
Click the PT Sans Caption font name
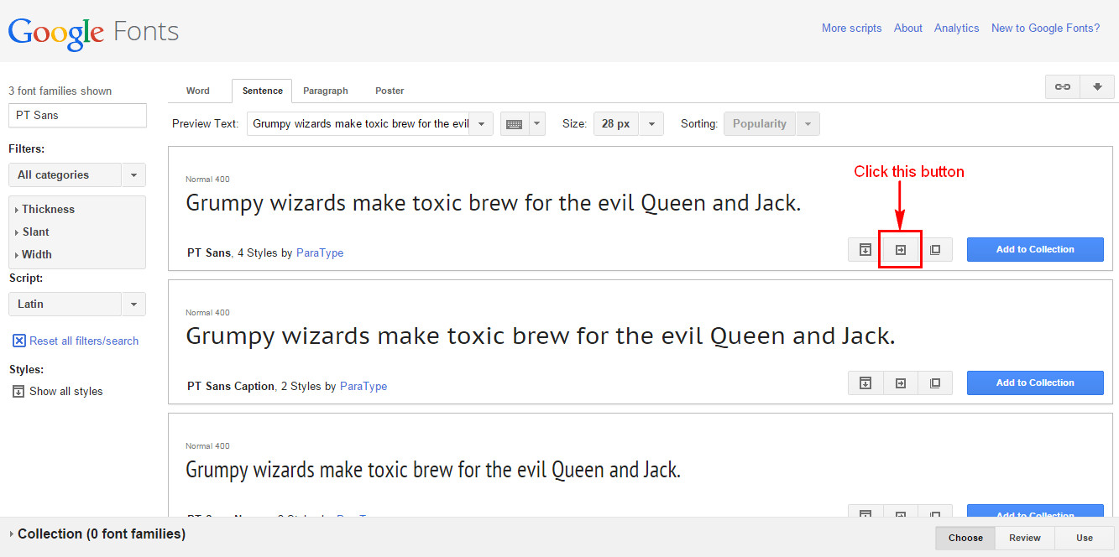tap(231, 386)
